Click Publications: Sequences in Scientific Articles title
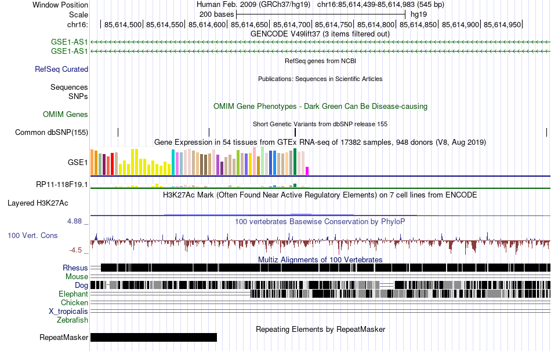The image size is (551, 351). point(320,79)
